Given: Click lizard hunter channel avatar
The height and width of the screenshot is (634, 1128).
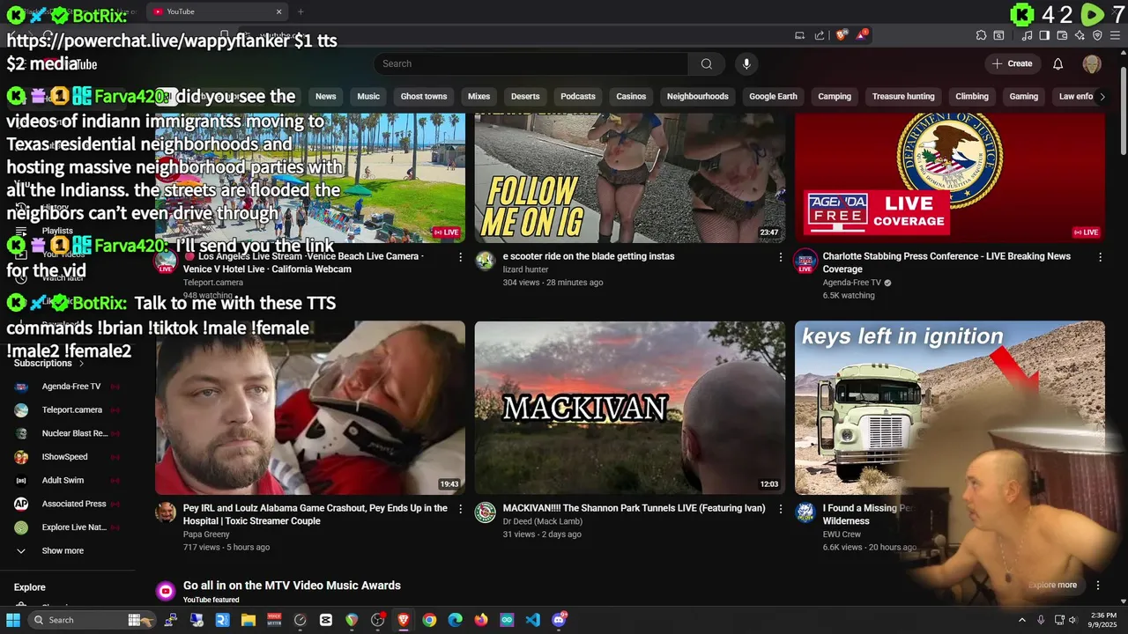Looking at the screenshot, I should pyautogui.click(x=485, y=260).
